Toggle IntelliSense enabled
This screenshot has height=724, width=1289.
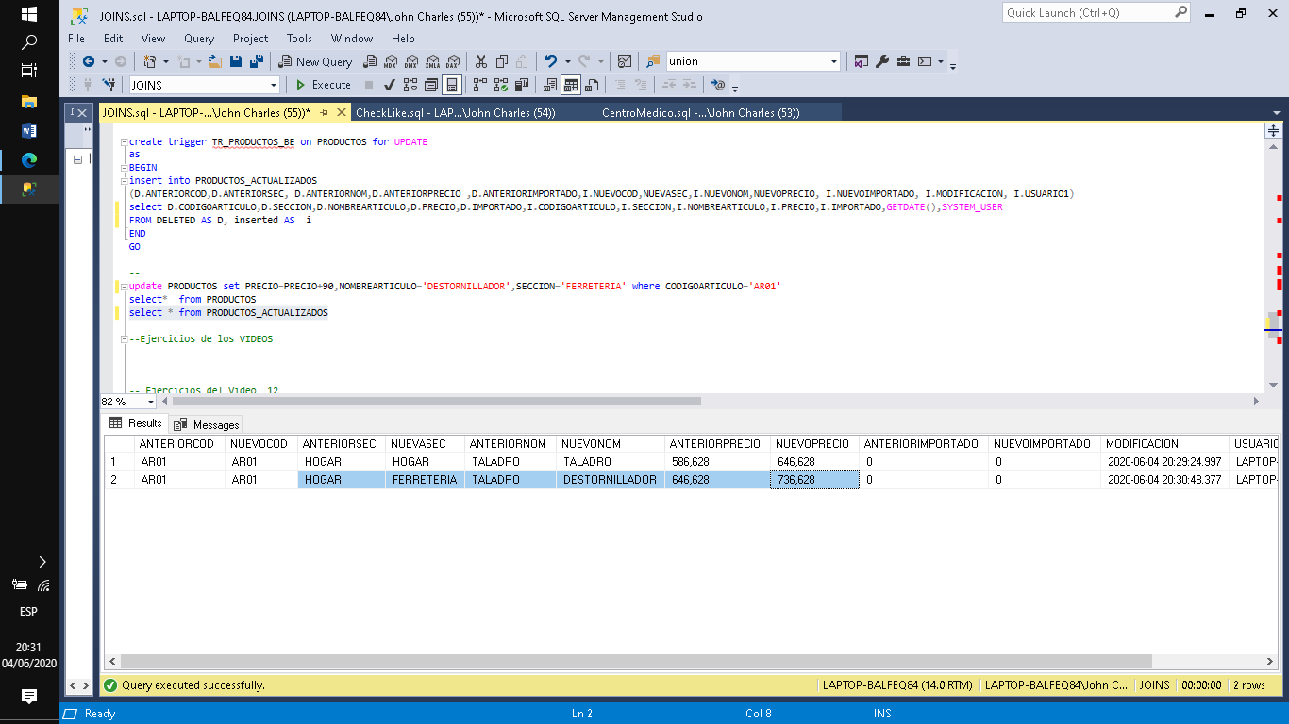pos(452,85)
